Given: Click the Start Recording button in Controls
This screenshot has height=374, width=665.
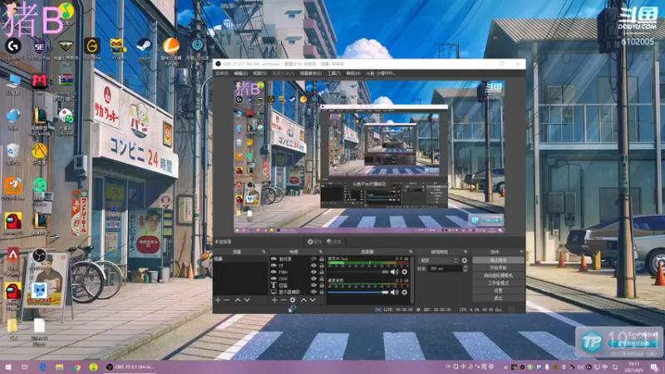Looking at the screenshot, I should 498,268.
